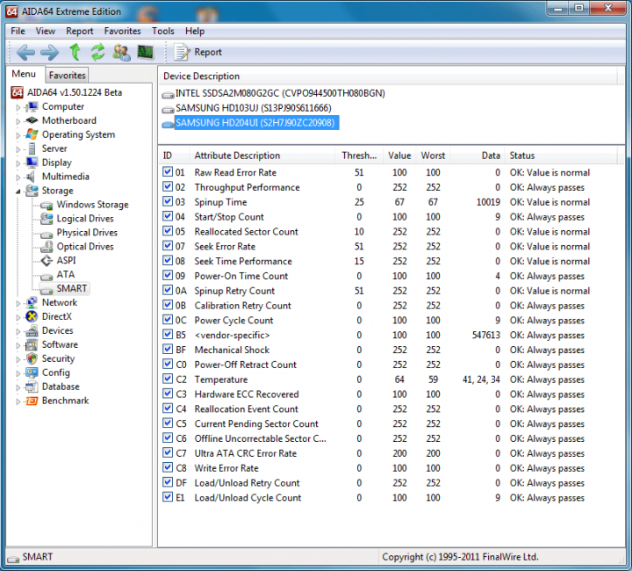632x571 pixels.
Task: Expand the Display tree node
Action: click(18, 163)
